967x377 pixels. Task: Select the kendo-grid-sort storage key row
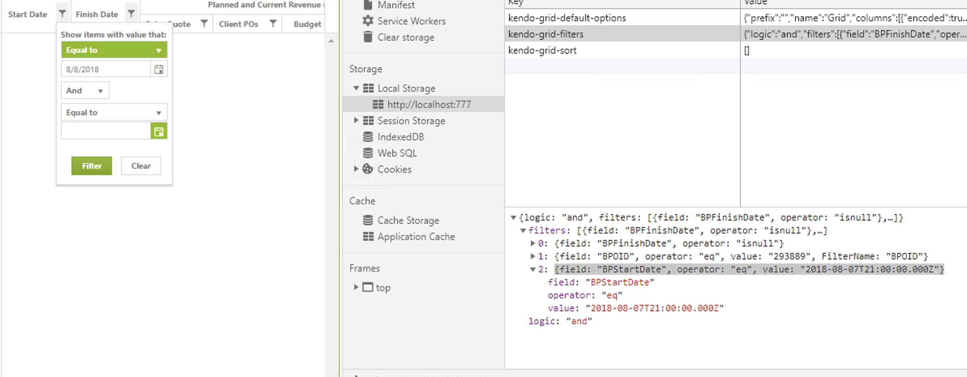click(x=542, y=50)
